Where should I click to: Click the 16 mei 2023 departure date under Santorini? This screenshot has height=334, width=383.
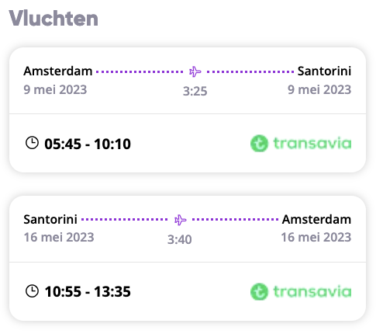coord(59,238)
